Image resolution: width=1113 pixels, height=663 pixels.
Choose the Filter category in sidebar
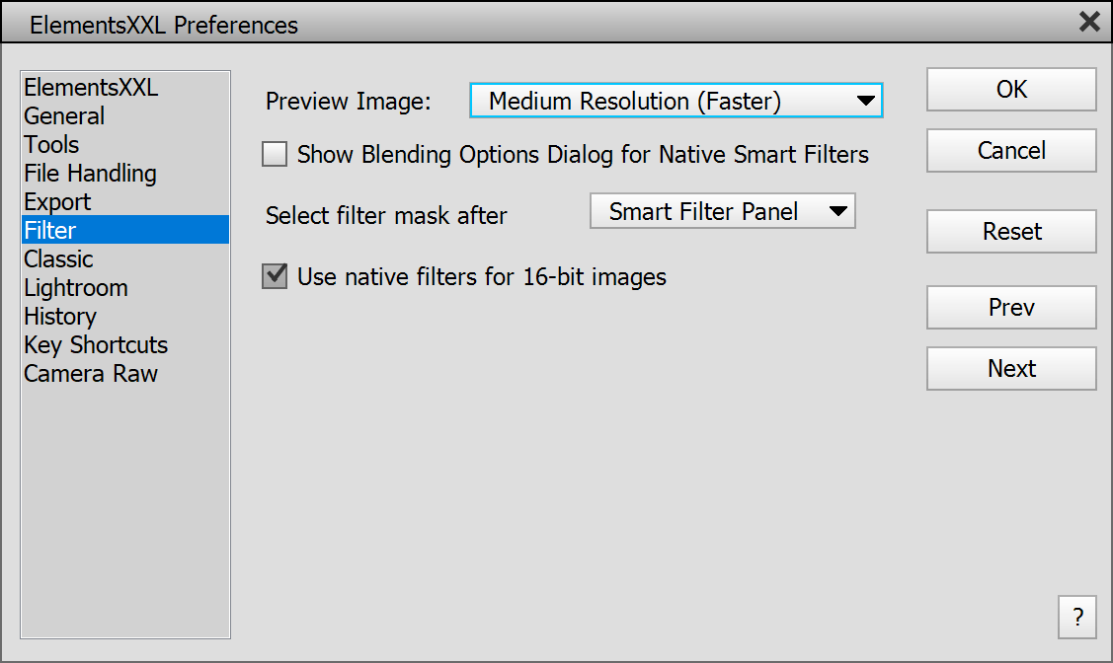click(50, 231)
